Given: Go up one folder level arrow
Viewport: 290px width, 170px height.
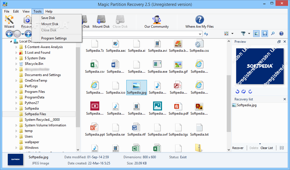Looking at the screenshot, I should point(28,34).
